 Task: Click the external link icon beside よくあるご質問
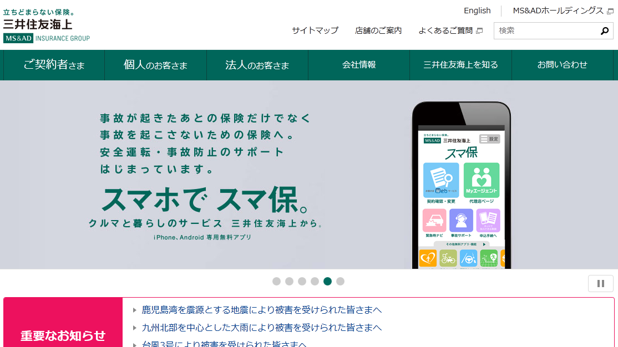[479, 30]
